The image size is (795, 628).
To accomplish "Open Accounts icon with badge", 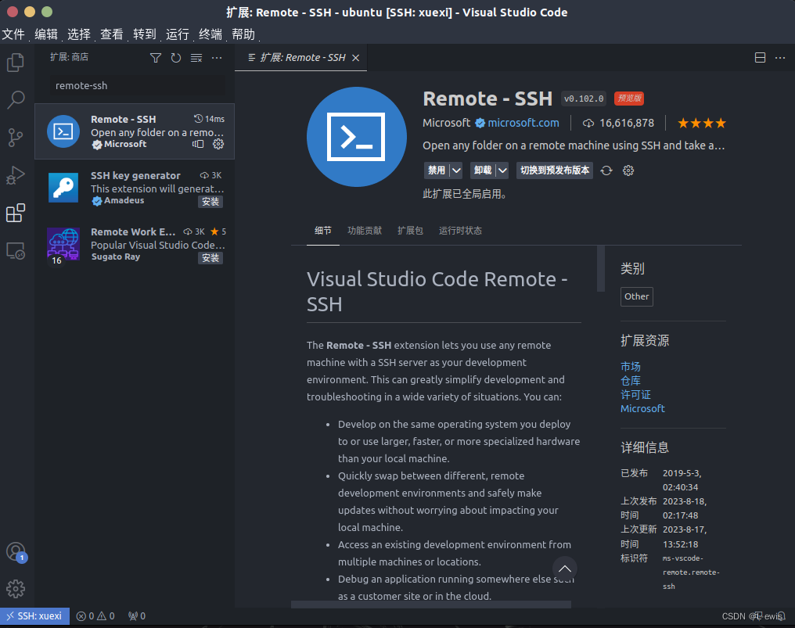I will tap(16, 552).
